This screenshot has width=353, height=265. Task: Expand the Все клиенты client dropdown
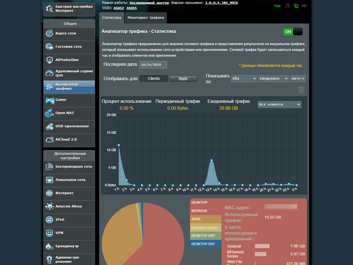280,104
